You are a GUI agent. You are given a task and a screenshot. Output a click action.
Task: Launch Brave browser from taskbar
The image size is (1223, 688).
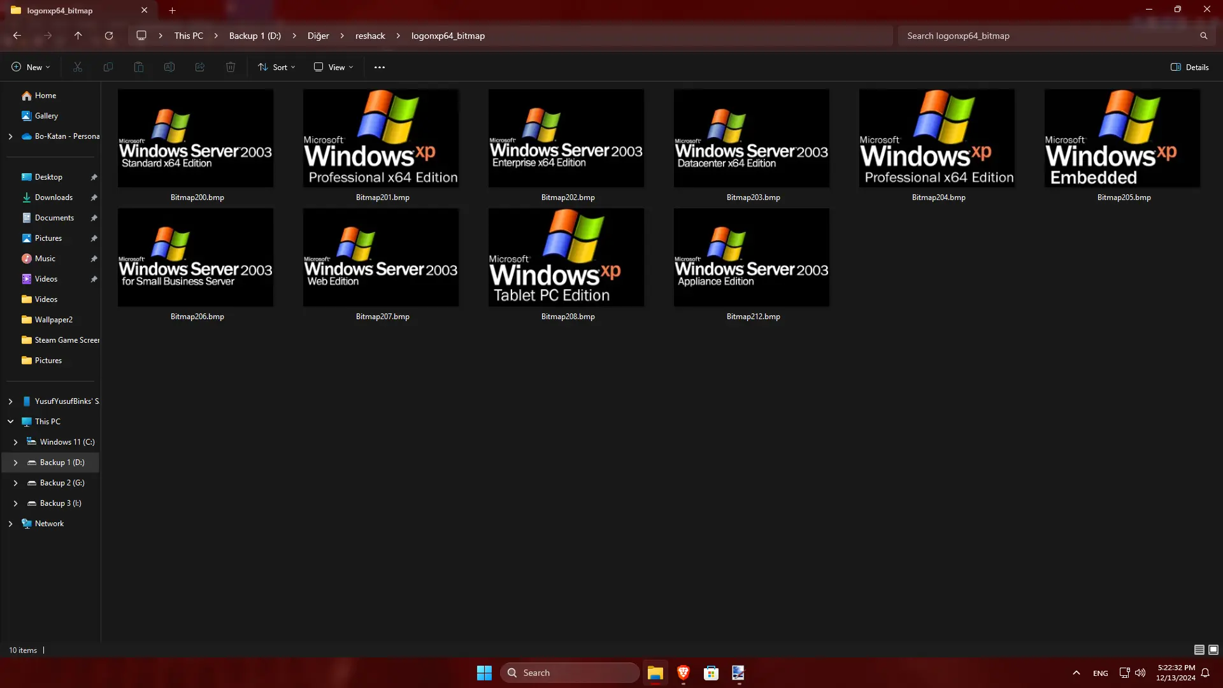683,673
